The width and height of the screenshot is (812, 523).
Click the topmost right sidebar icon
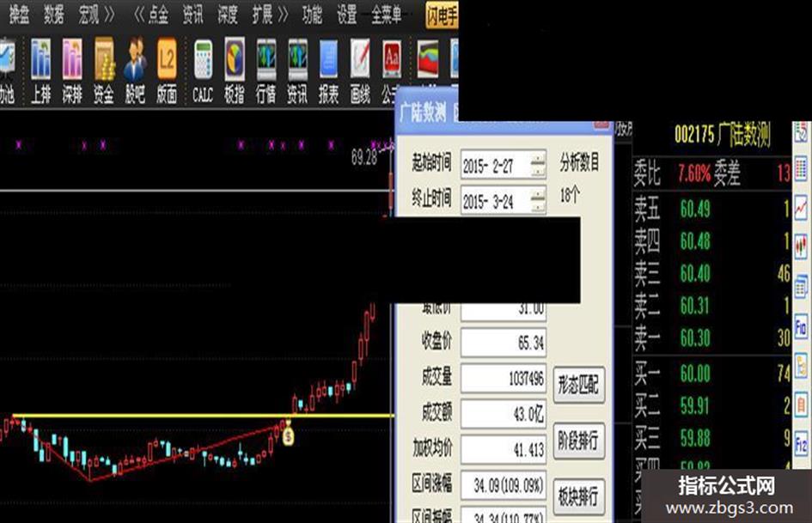[801, 132]
